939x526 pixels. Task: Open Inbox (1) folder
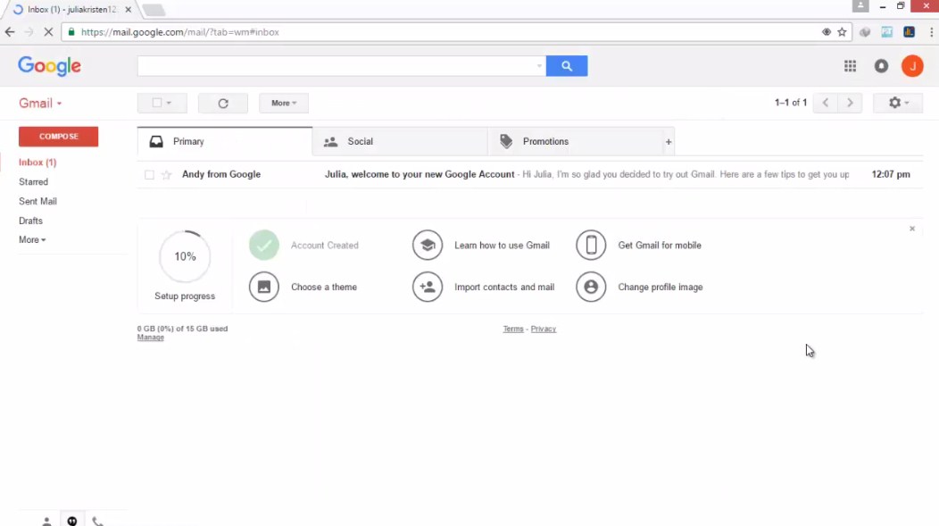(37, 163)
